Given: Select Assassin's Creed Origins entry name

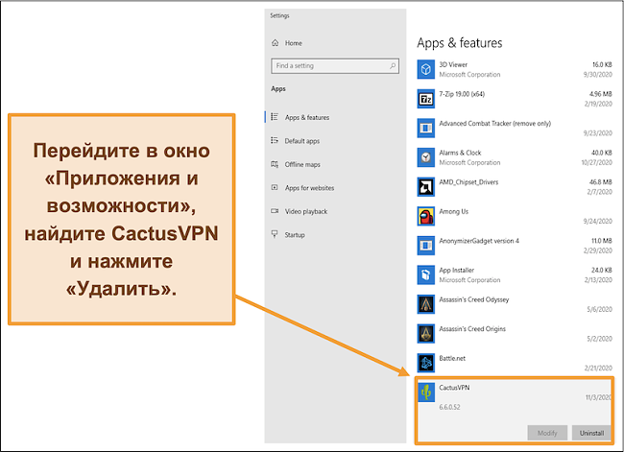Looking at the screenshot, I should pyautogui.click(x=472, y=329).
